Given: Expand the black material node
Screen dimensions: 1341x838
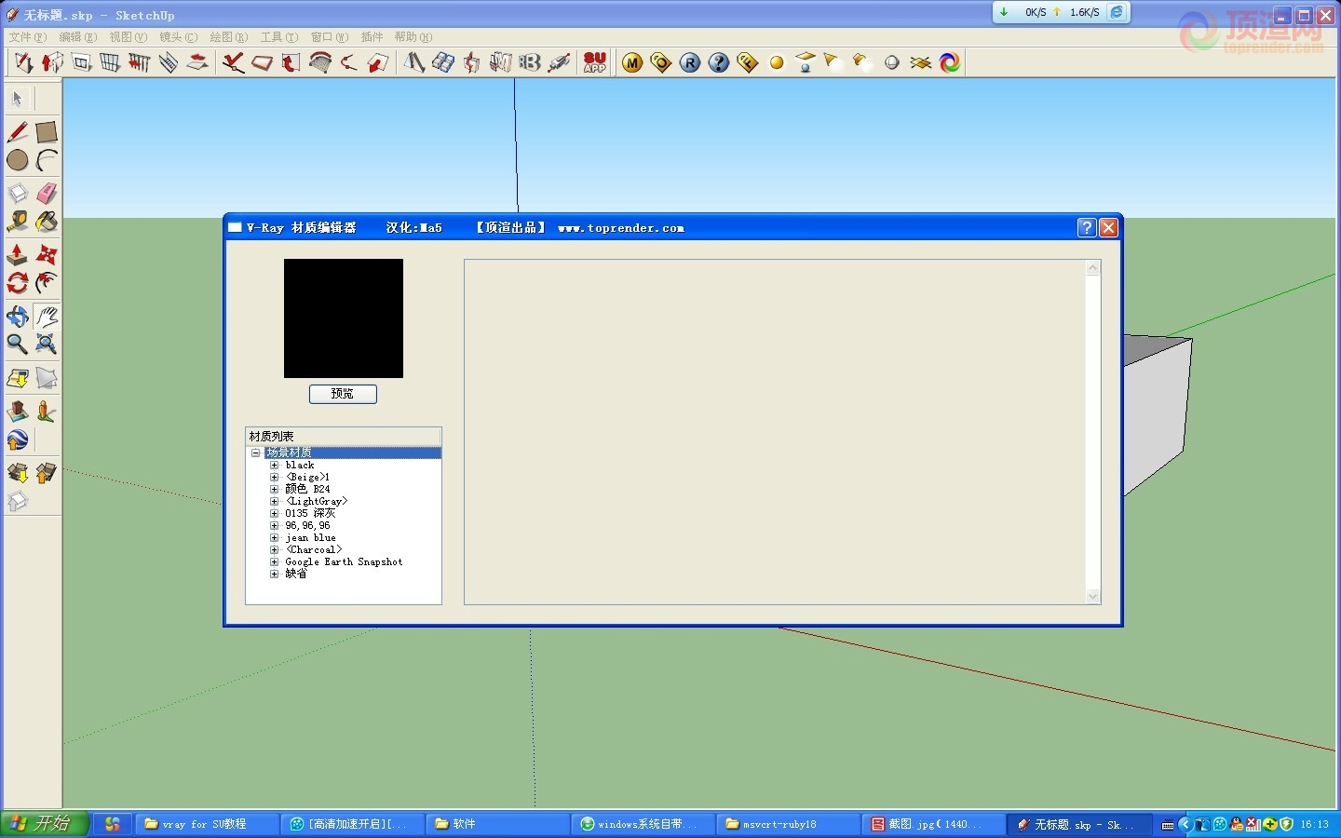Looking at the screenshot, I should 275,465.
